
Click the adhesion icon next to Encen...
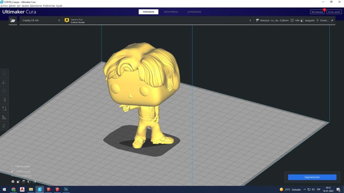pos(317,20)
